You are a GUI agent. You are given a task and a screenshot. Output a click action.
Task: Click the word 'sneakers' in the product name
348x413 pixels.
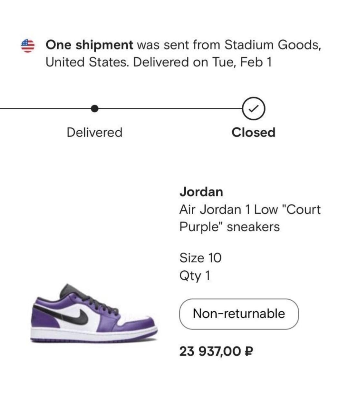click(253, 227)
